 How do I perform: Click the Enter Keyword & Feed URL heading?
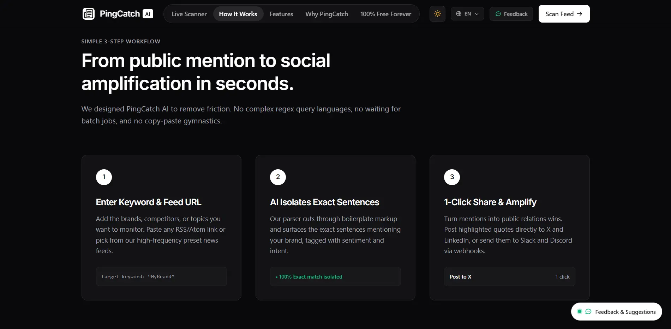click(149, 202)
